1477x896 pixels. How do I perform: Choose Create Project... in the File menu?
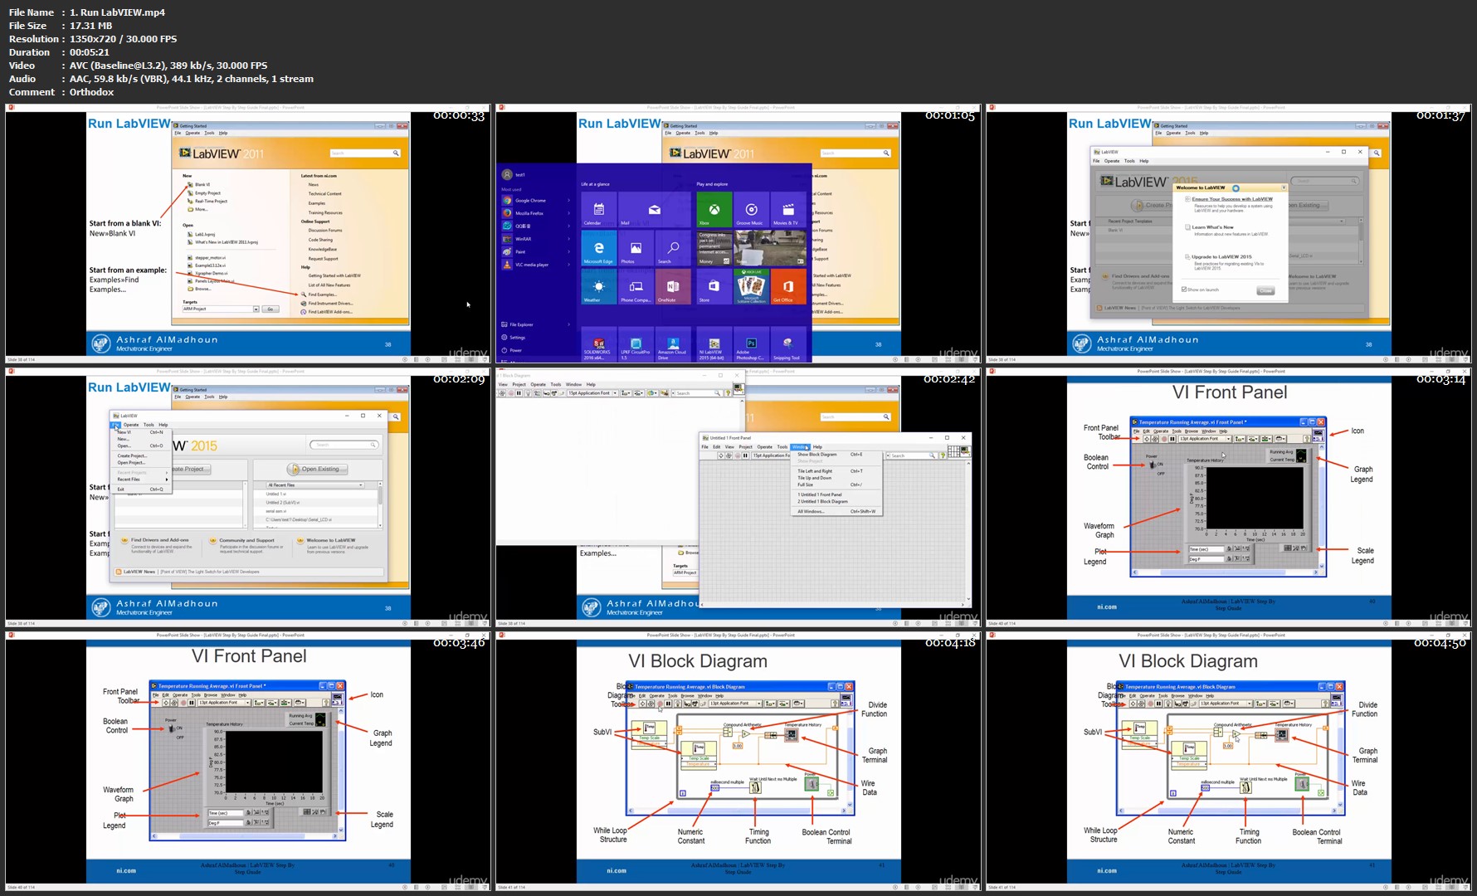point(142,456)
